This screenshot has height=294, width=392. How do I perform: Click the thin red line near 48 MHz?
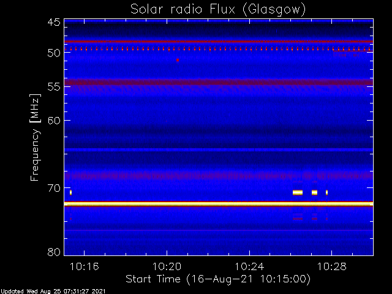[x=219, y=42]
